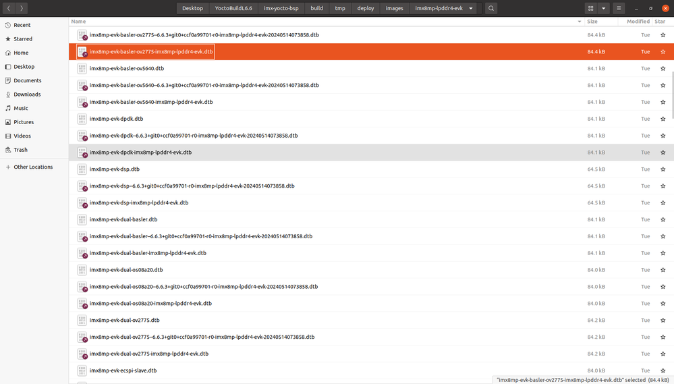Open Recent in sidebar
674x384 pixels.
coord(34,25)
